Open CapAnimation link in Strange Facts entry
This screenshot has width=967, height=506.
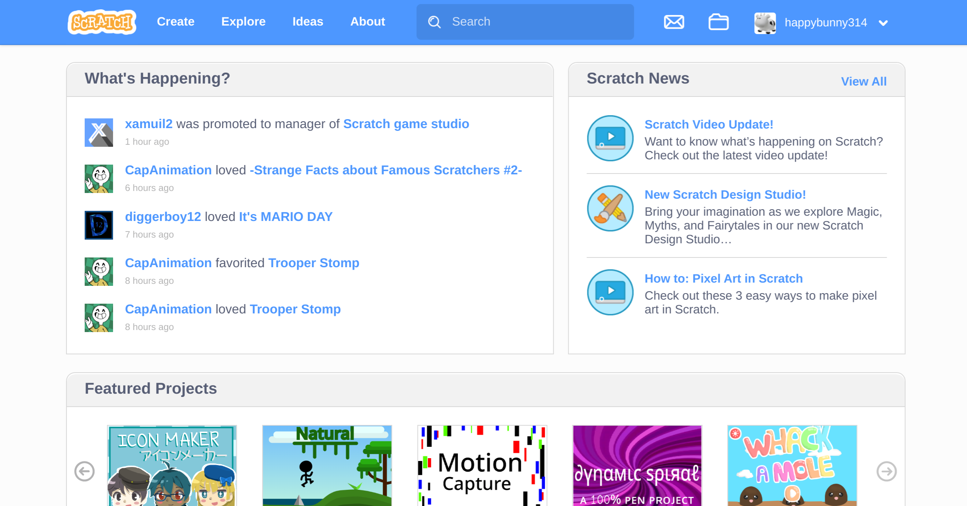[168, 170]
